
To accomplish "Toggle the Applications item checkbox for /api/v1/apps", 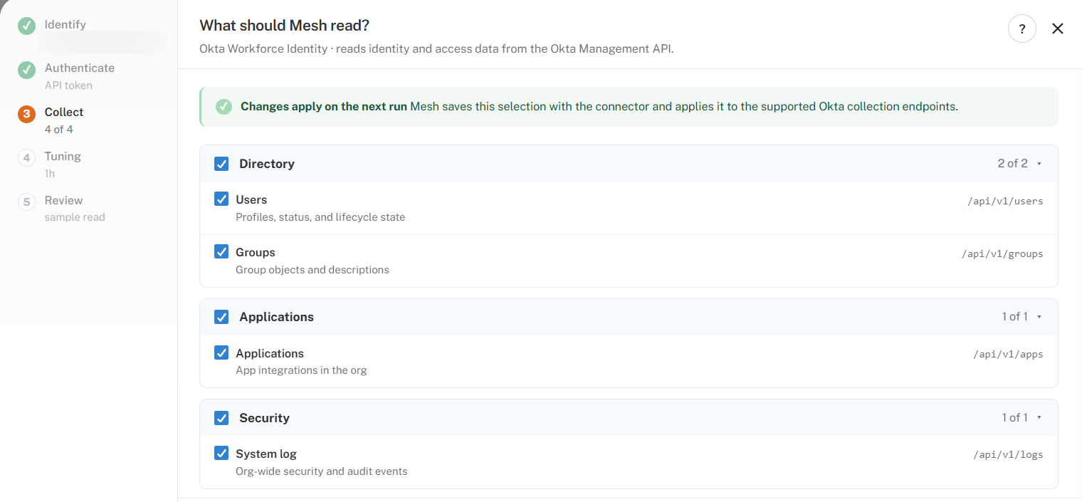I will tap(221, 352).
